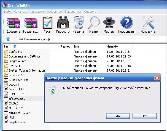This screenshot has height=131, width=167.
Task: Open the Параметры menu
Action: coord(73,12)
